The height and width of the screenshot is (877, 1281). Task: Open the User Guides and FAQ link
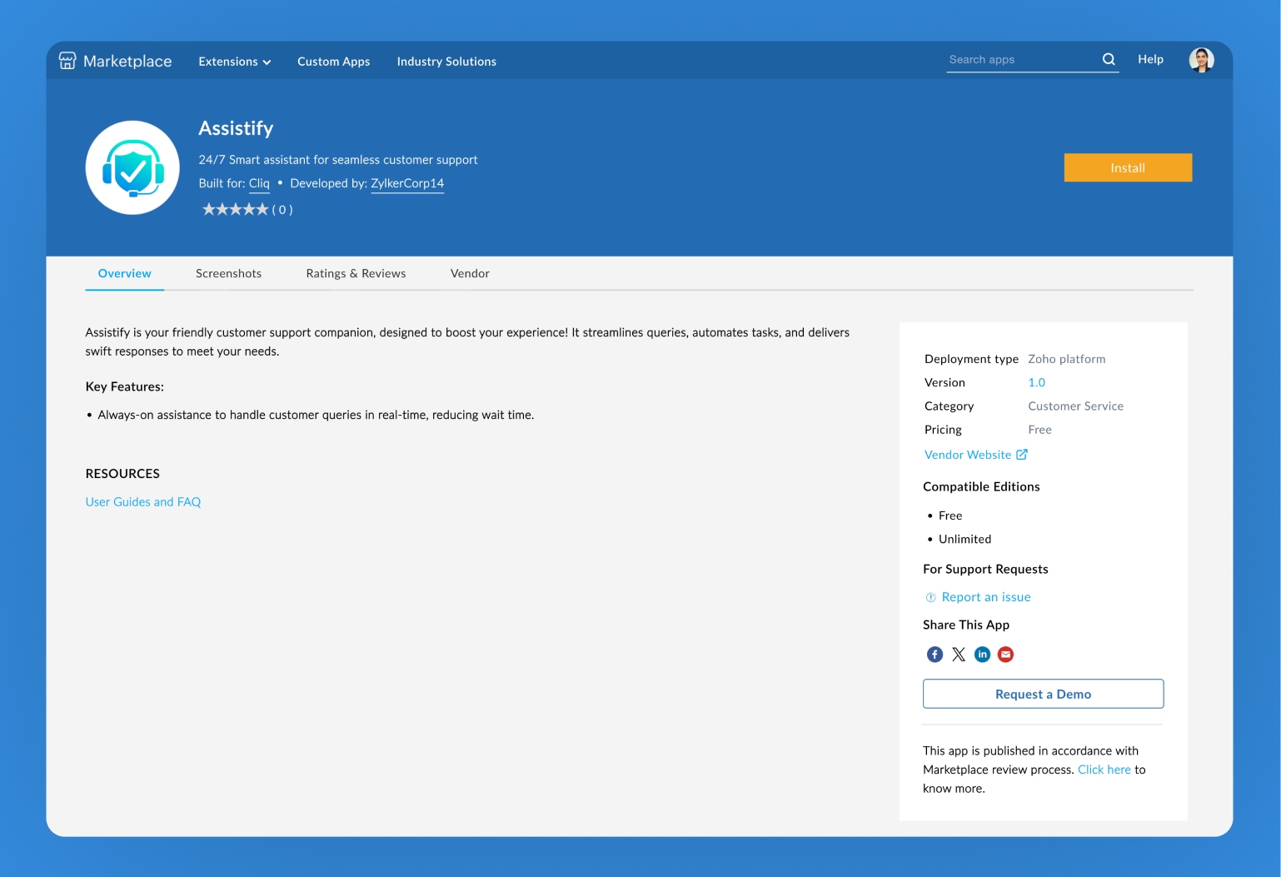[143, 502]
